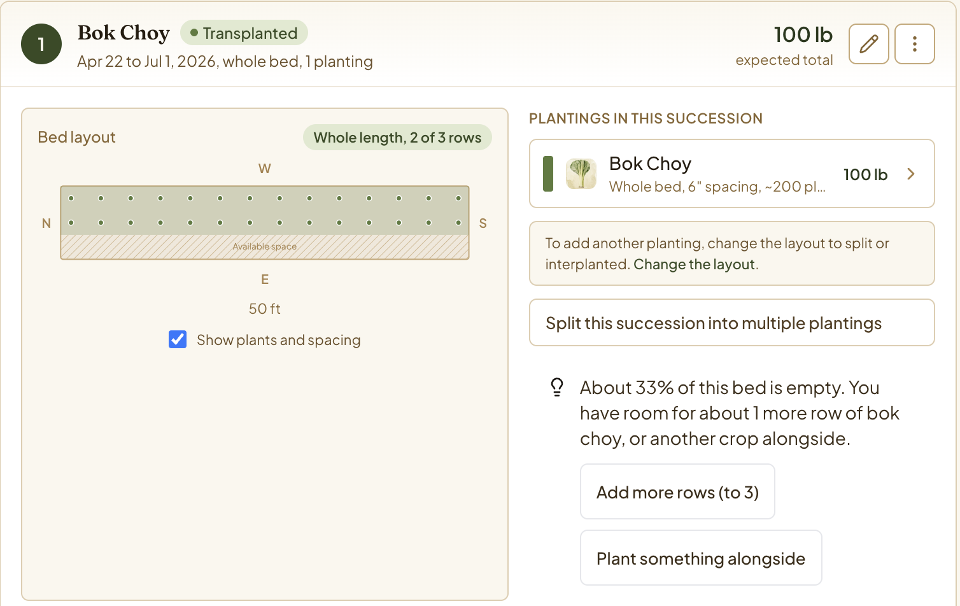Expand the Bok Choy planting chevron

[x=911, y=174]
